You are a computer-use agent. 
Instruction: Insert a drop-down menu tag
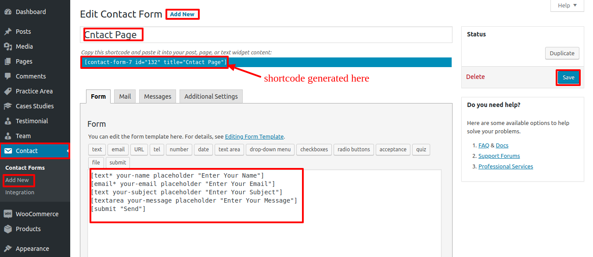click(x=270, y=149)
